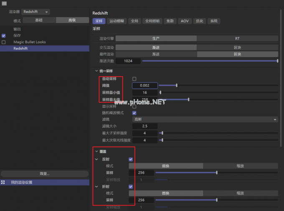
Task: Open the 系统 tab
Action: [x=214, y=21]
